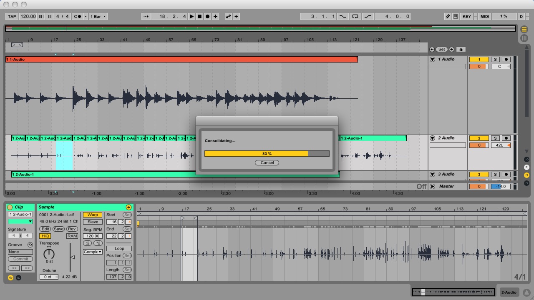Switch to Session View selector
534x300 pixels.
(x=524, y=38)
